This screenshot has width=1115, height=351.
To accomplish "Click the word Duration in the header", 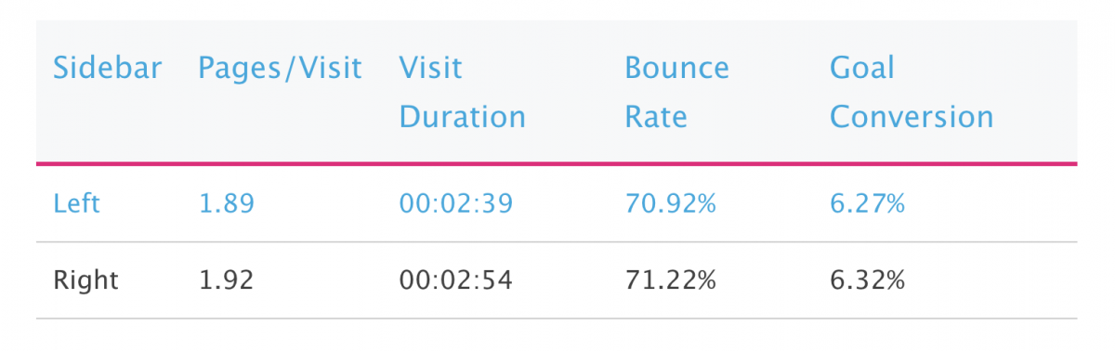I will (463, 117).
